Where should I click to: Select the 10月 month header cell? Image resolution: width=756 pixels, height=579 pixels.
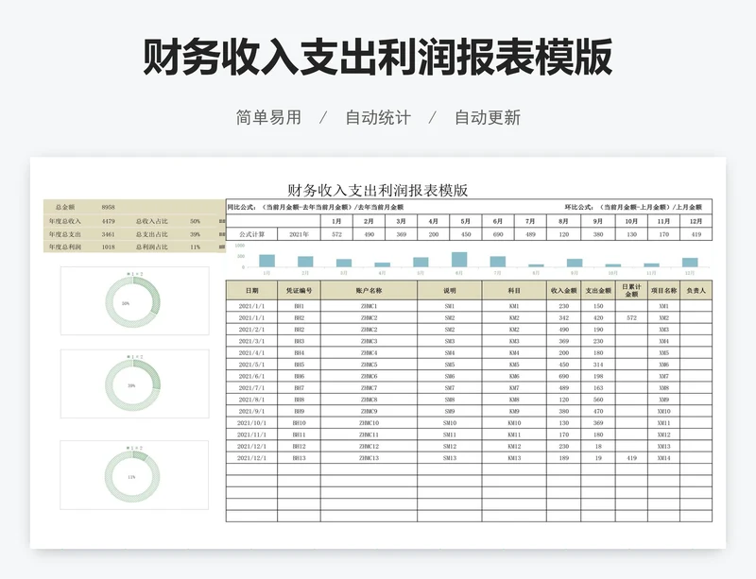tap(631, 221)
